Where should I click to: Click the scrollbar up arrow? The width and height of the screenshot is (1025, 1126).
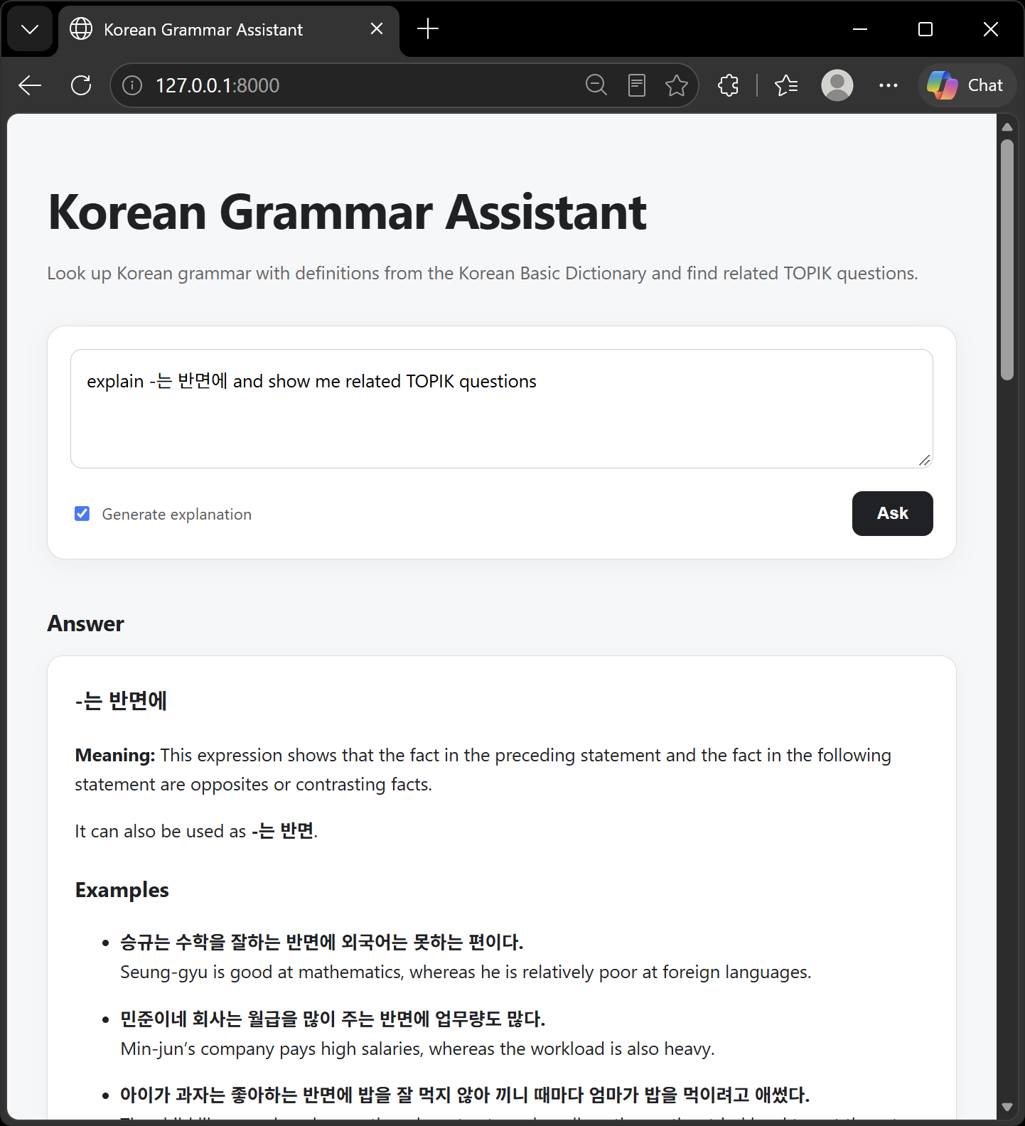click(x=1007, y=127)
